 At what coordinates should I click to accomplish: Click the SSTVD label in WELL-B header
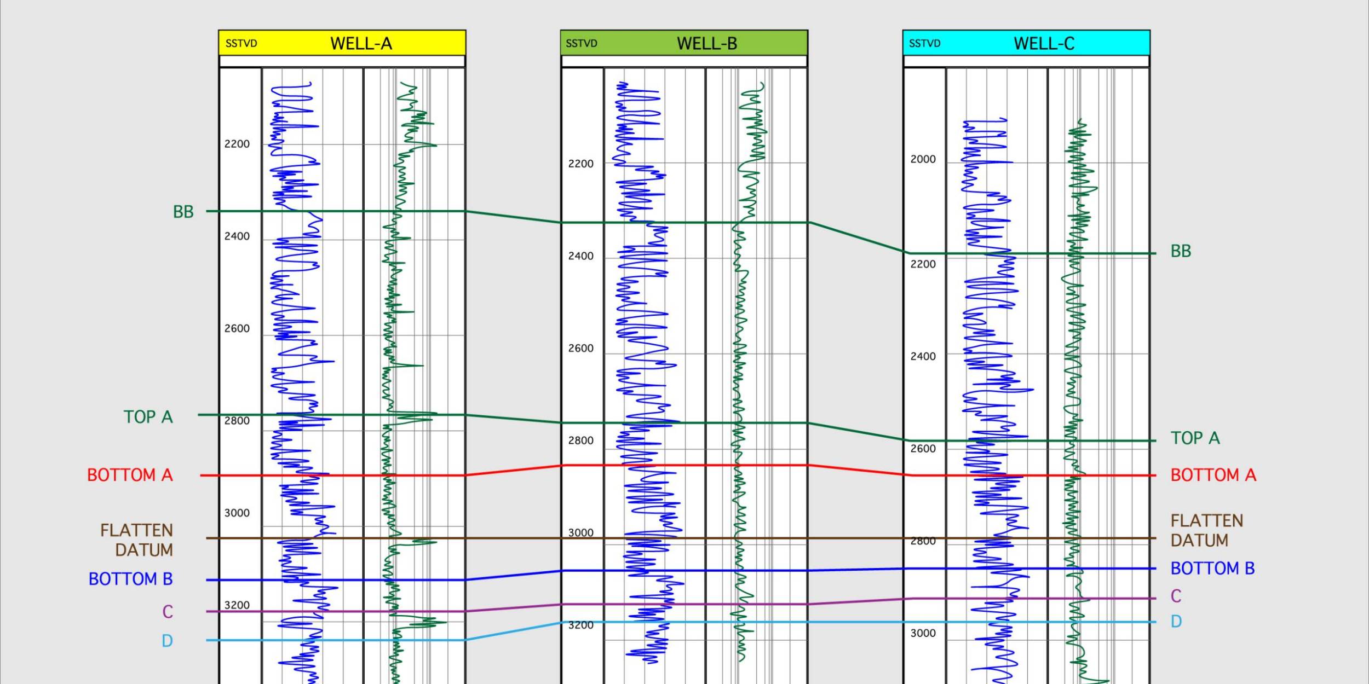(x=581, y=43)
